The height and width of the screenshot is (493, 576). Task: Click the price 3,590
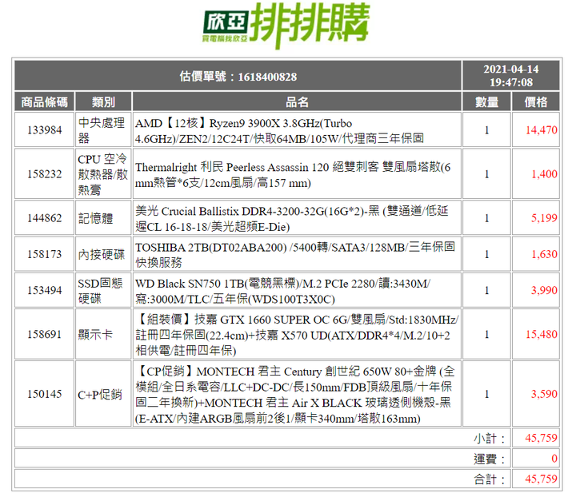pyautogui.click(x=544, y=394)
